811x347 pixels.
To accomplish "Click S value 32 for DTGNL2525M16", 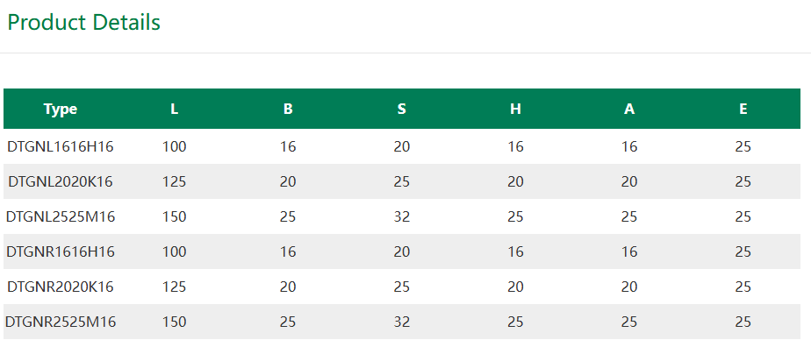I will pyautogui.click(x=402, y=217).
